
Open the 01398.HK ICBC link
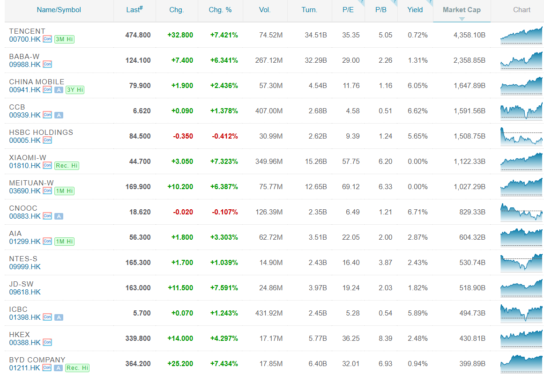(x=25, y=317)
